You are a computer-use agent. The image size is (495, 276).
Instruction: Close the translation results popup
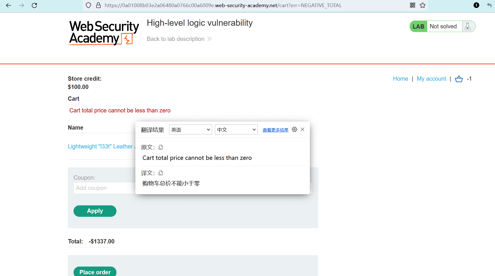click(302, 130)
